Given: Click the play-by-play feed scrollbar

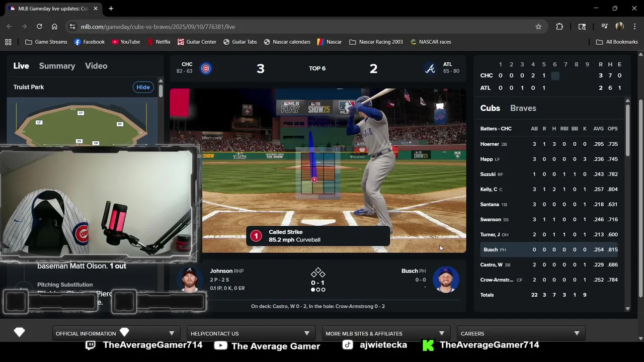Looking at the screenshot, I should (160, 91).
